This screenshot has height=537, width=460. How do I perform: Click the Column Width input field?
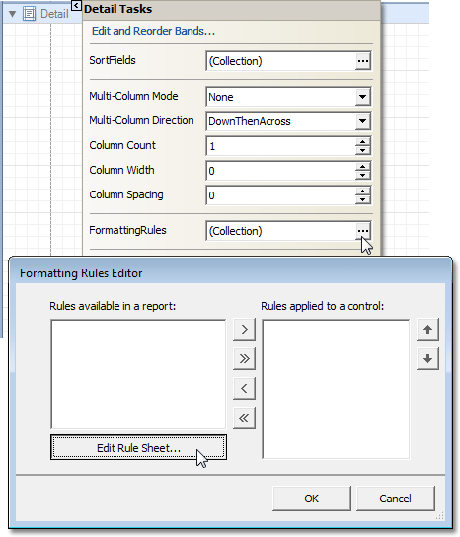[x=281, y=171]
